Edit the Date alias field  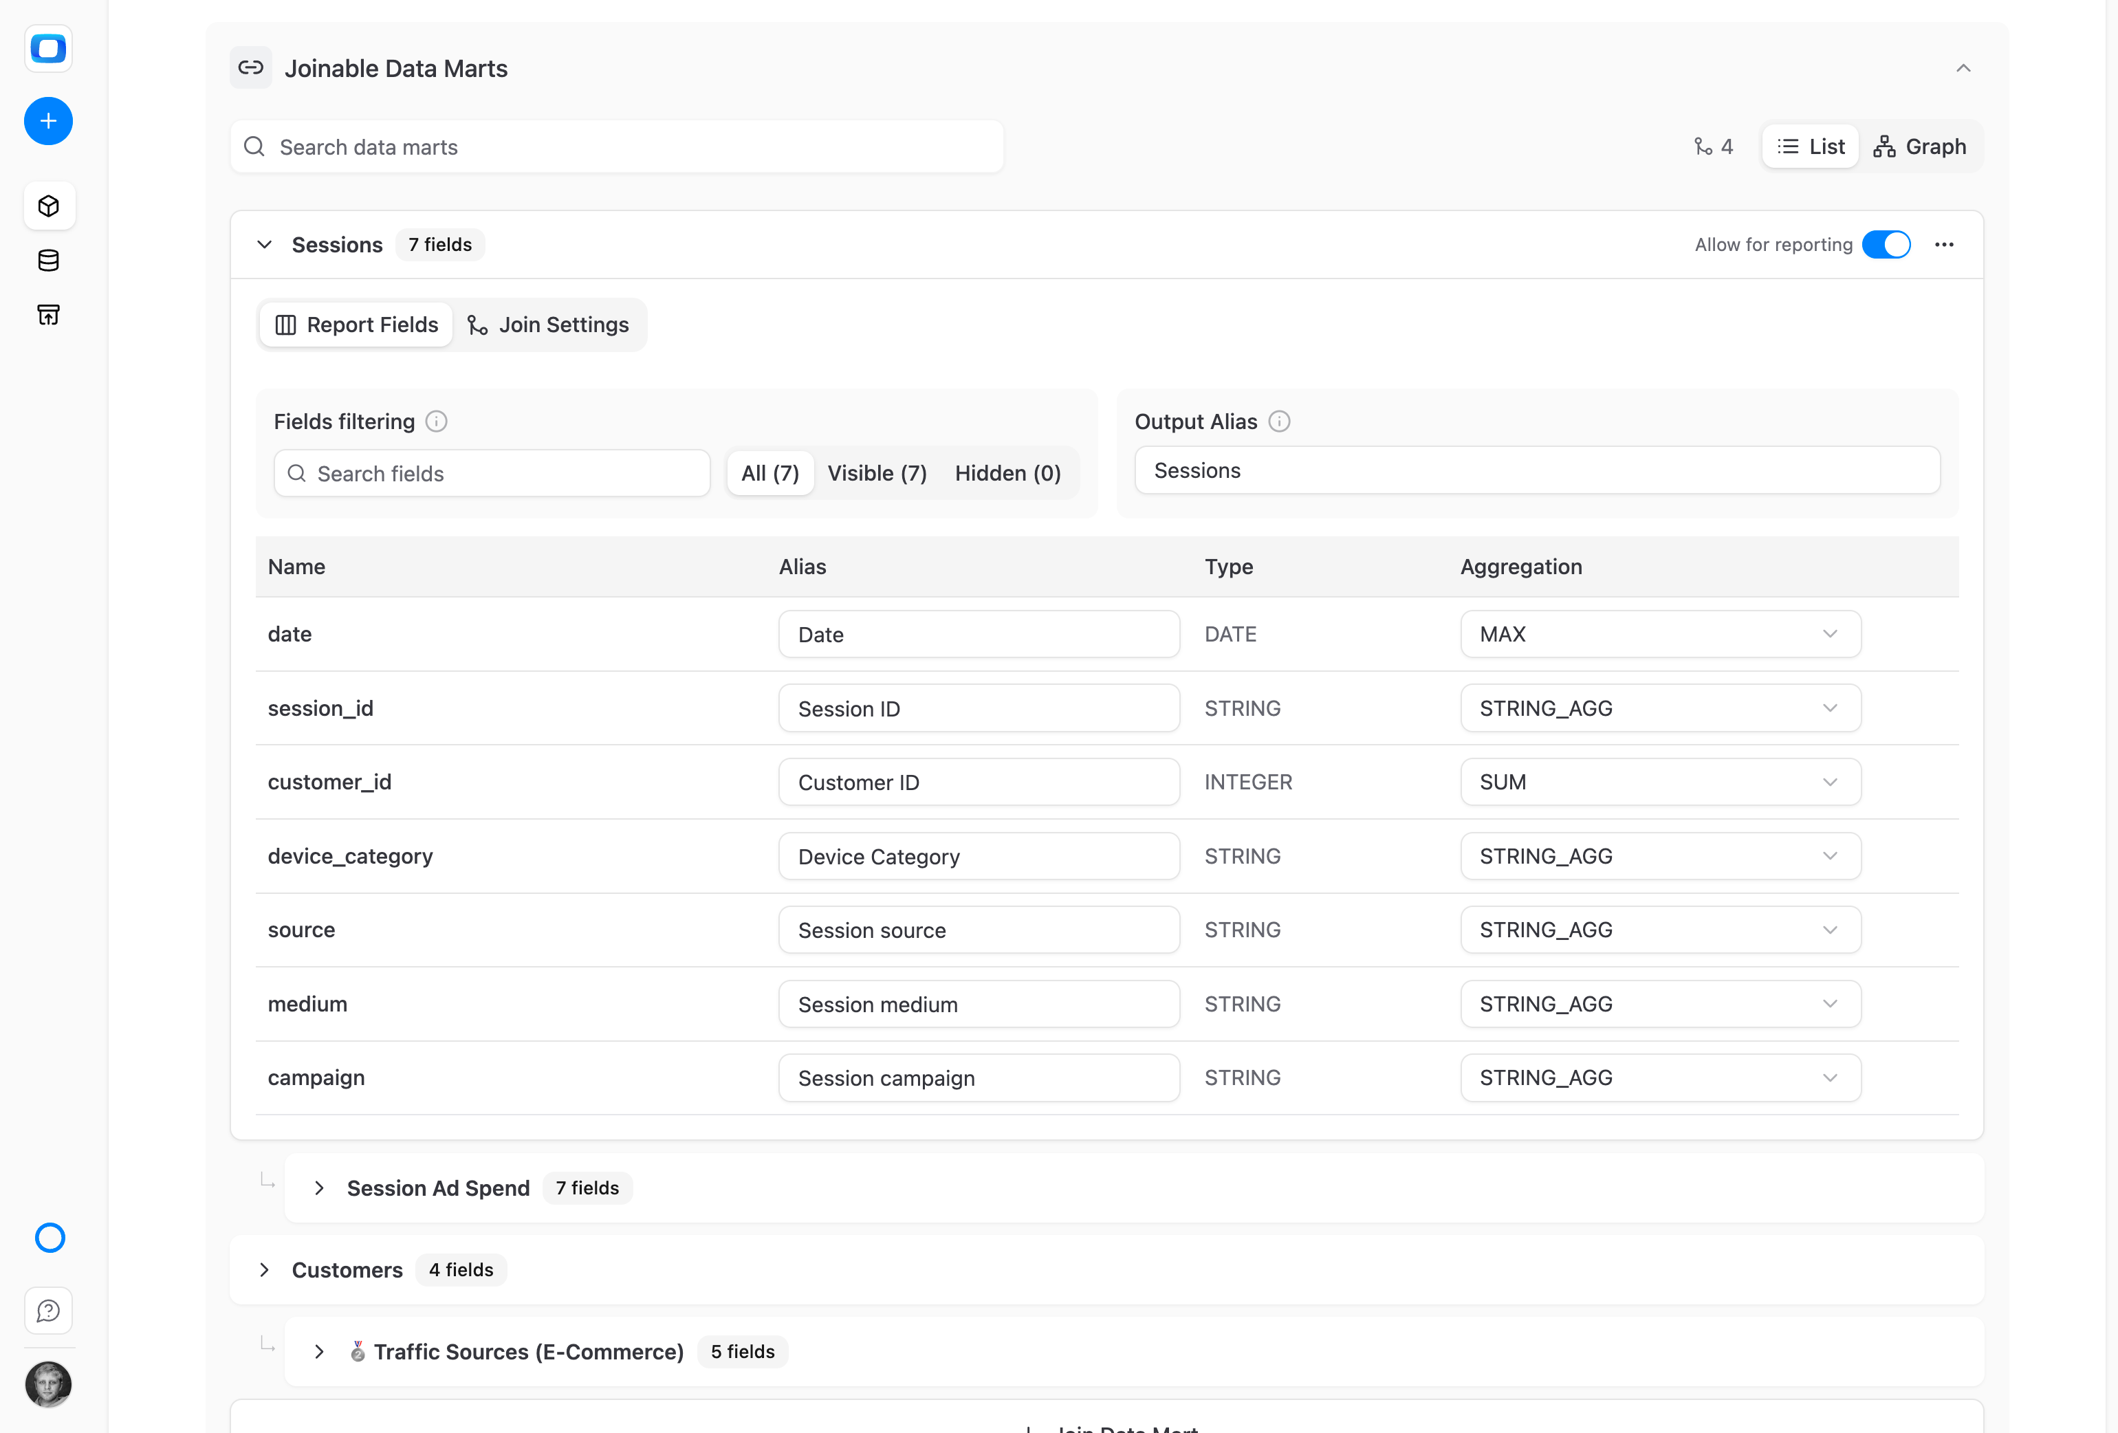coord(979,635)
